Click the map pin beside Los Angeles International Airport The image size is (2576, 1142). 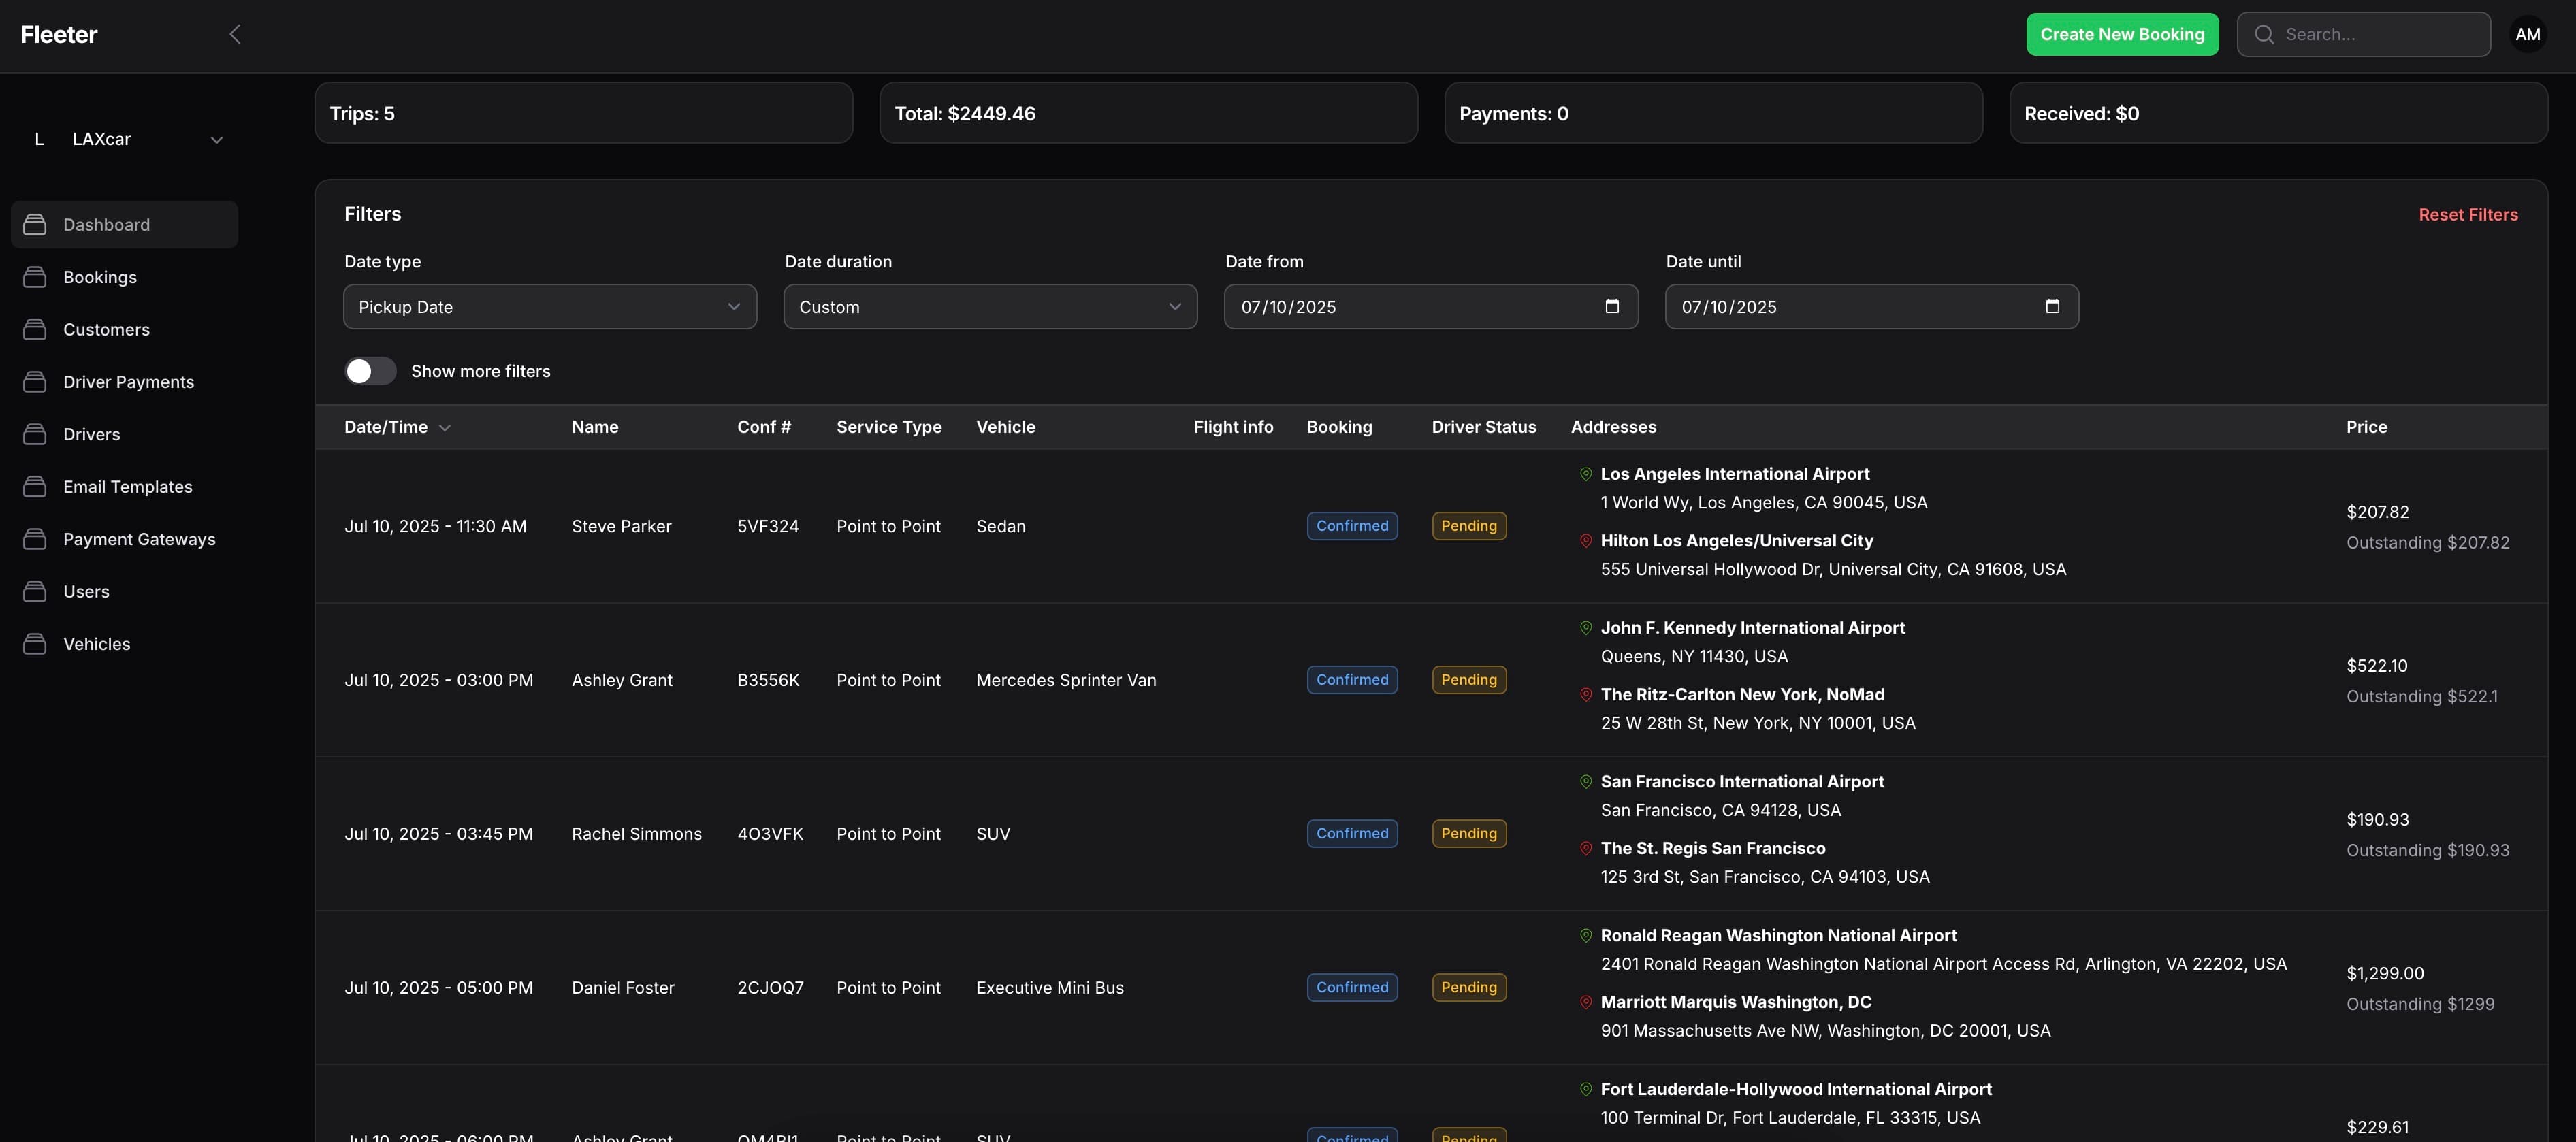click(x=1585, y=474)
